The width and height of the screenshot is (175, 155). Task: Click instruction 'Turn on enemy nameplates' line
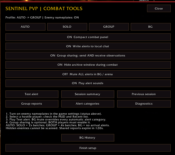54,114
